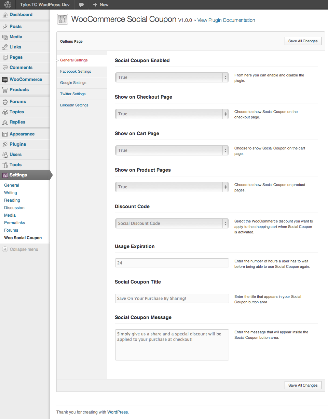Click the Appearance icon in sidebar

[x=5, y=134]
